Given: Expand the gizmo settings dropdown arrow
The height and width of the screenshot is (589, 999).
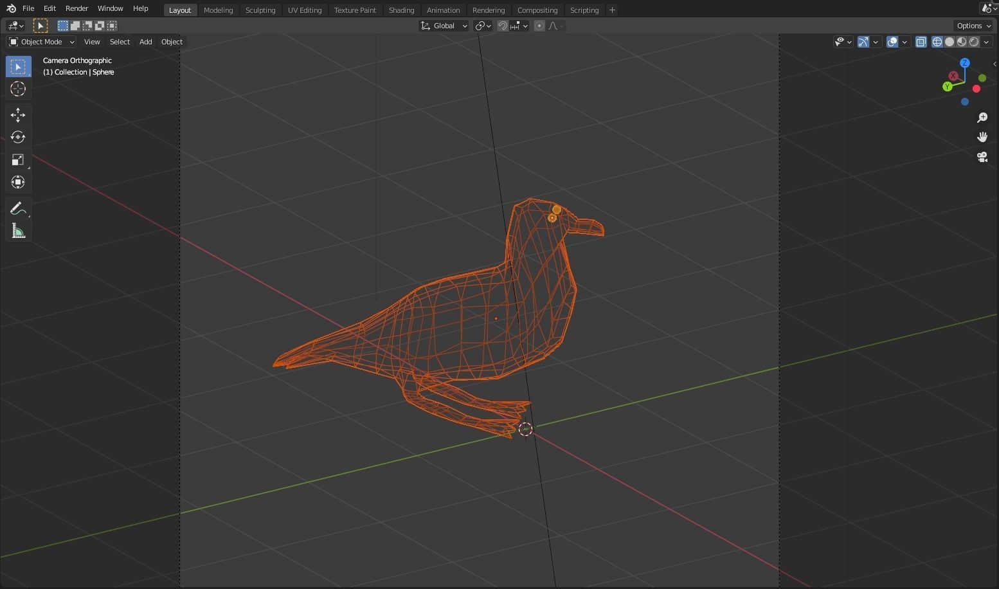Looking at the screenshot, I should (876, 42).
